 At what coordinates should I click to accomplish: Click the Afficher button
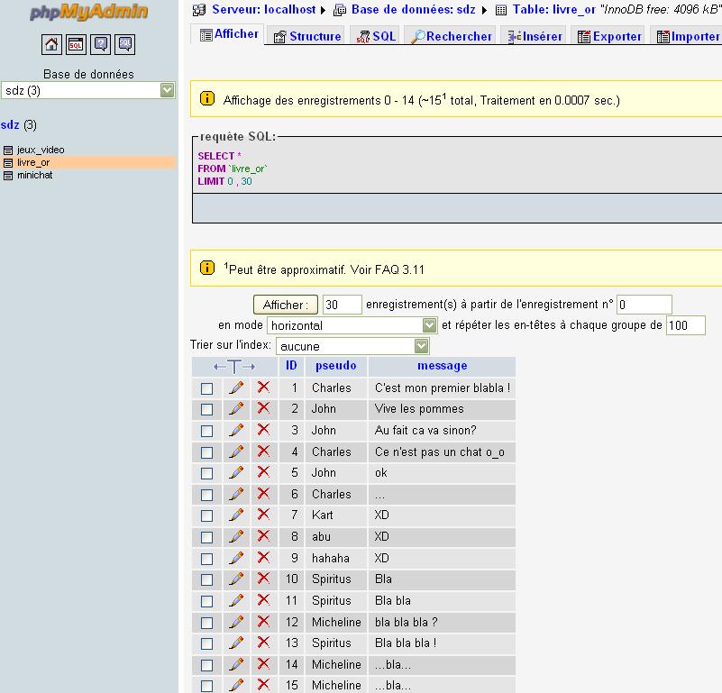286,305
